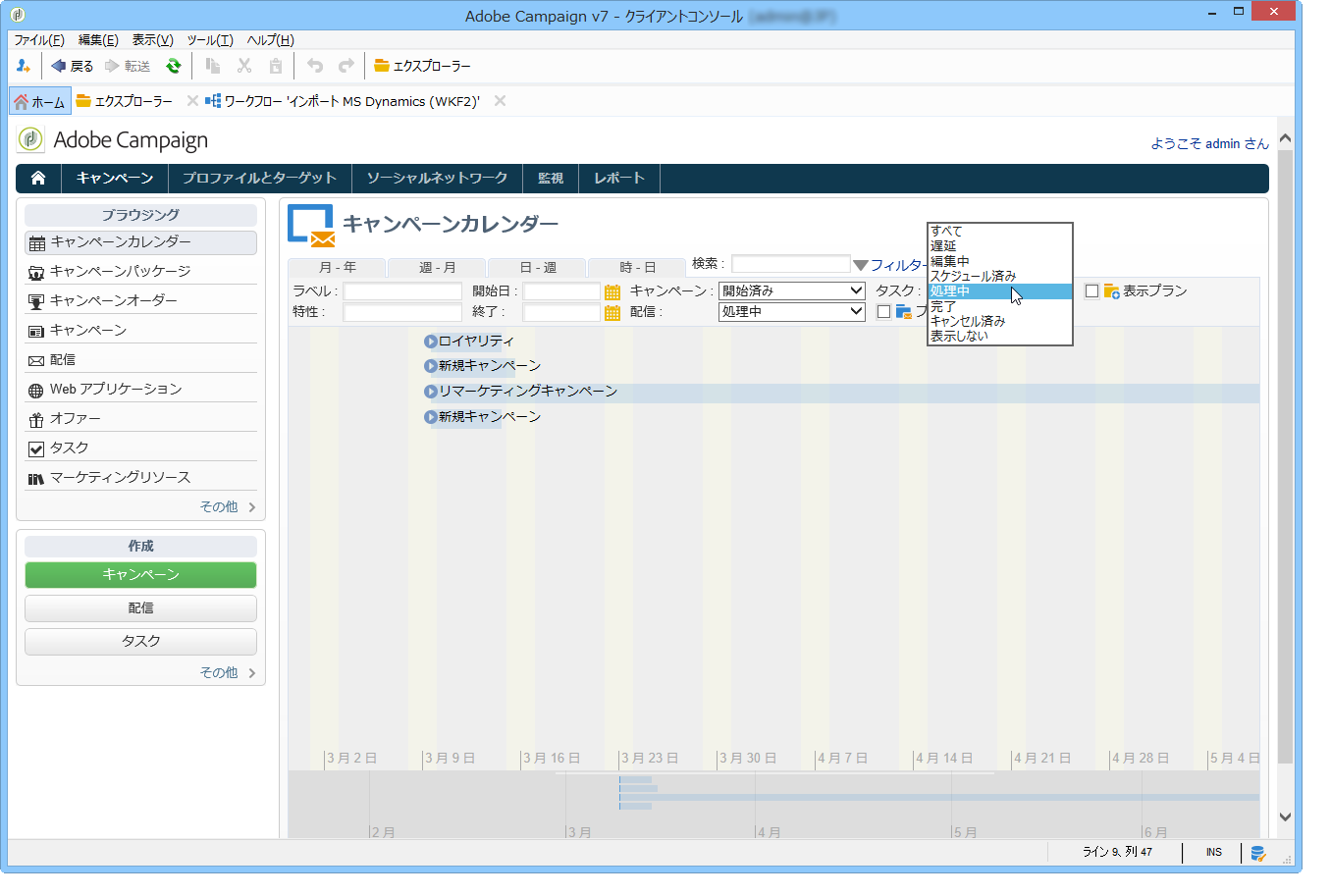Click the green キャンペーン create button
Image resolution: width=1330 pixels, height=896 pixels.
(x=140, y=575)
